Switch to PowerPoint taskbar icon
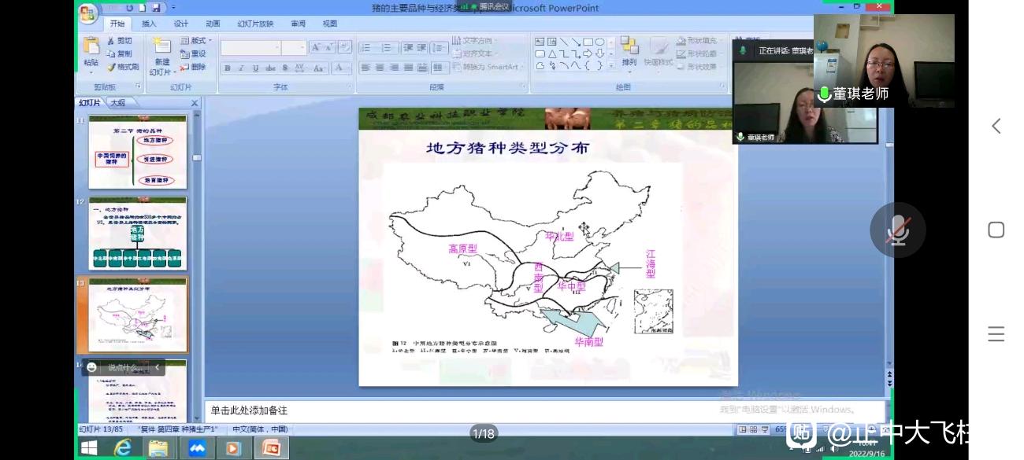Viewport: 1024px width, 460px height. coord(271,448)
